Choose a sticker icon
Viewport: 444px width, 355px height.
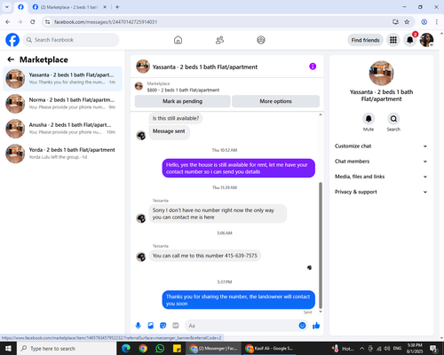[163, 326]
